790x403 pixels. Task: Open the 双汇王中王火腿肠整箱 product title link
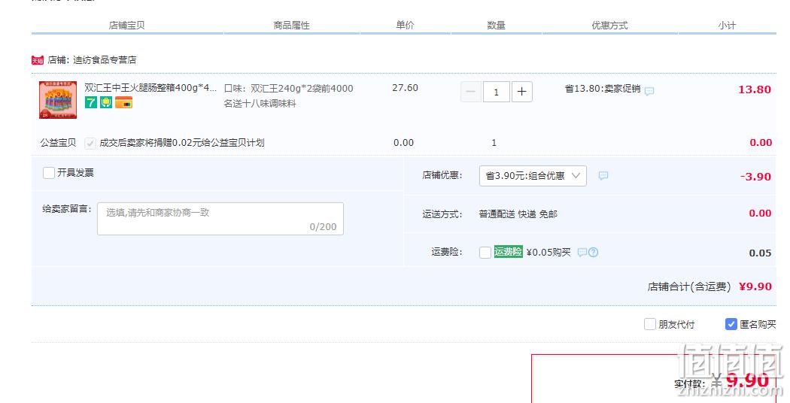tap(150, 88)
